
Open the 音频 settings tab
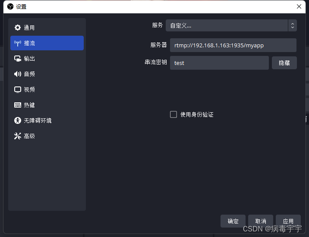47,74
